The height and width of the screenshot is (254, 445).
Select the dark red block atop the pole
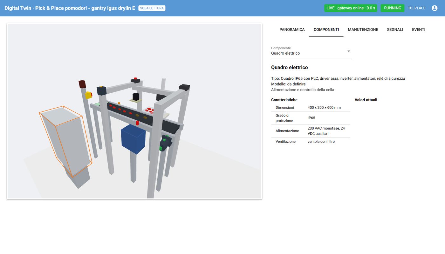click(x=82, y=84)
